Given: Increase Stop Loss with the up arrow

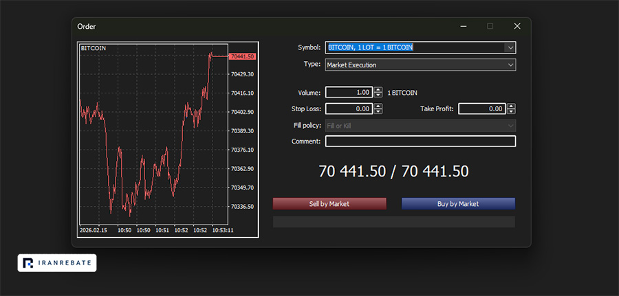Looking at the screenshot, I should [378, 106].
